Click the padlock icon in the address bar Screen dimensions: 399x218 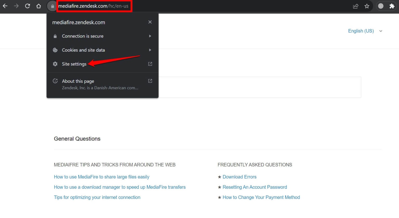pos(53,6)
